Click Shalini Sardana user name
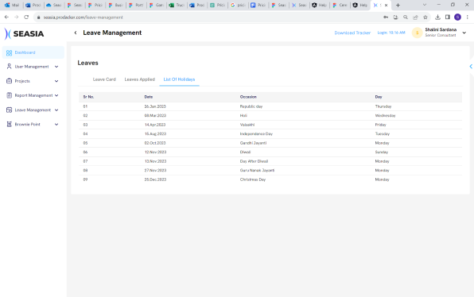 pyautogui.click(x=441, y=29)
